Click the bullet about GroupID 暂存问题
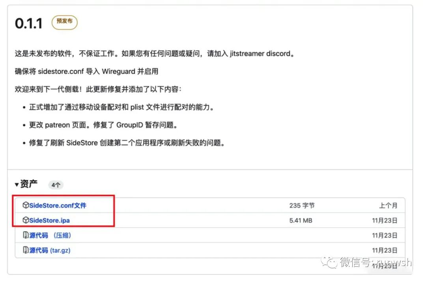This screenshot has height=281, width=426. coord(104,125)
